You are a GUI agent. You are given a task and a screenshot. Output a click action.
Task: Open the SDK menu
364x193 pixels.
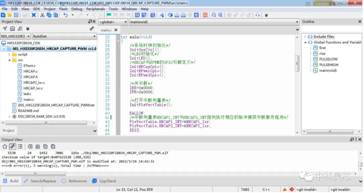pos(36,9)
